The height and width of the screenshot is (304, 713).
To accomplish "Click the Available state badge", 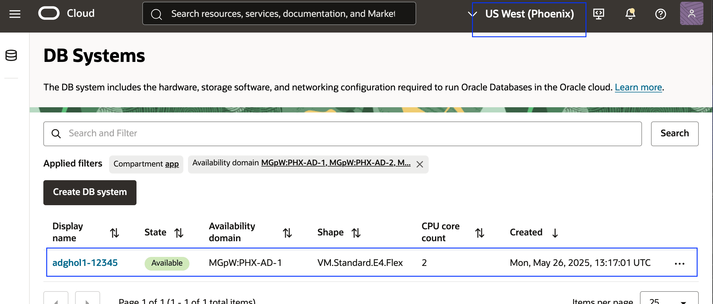I will click(167, 263).
